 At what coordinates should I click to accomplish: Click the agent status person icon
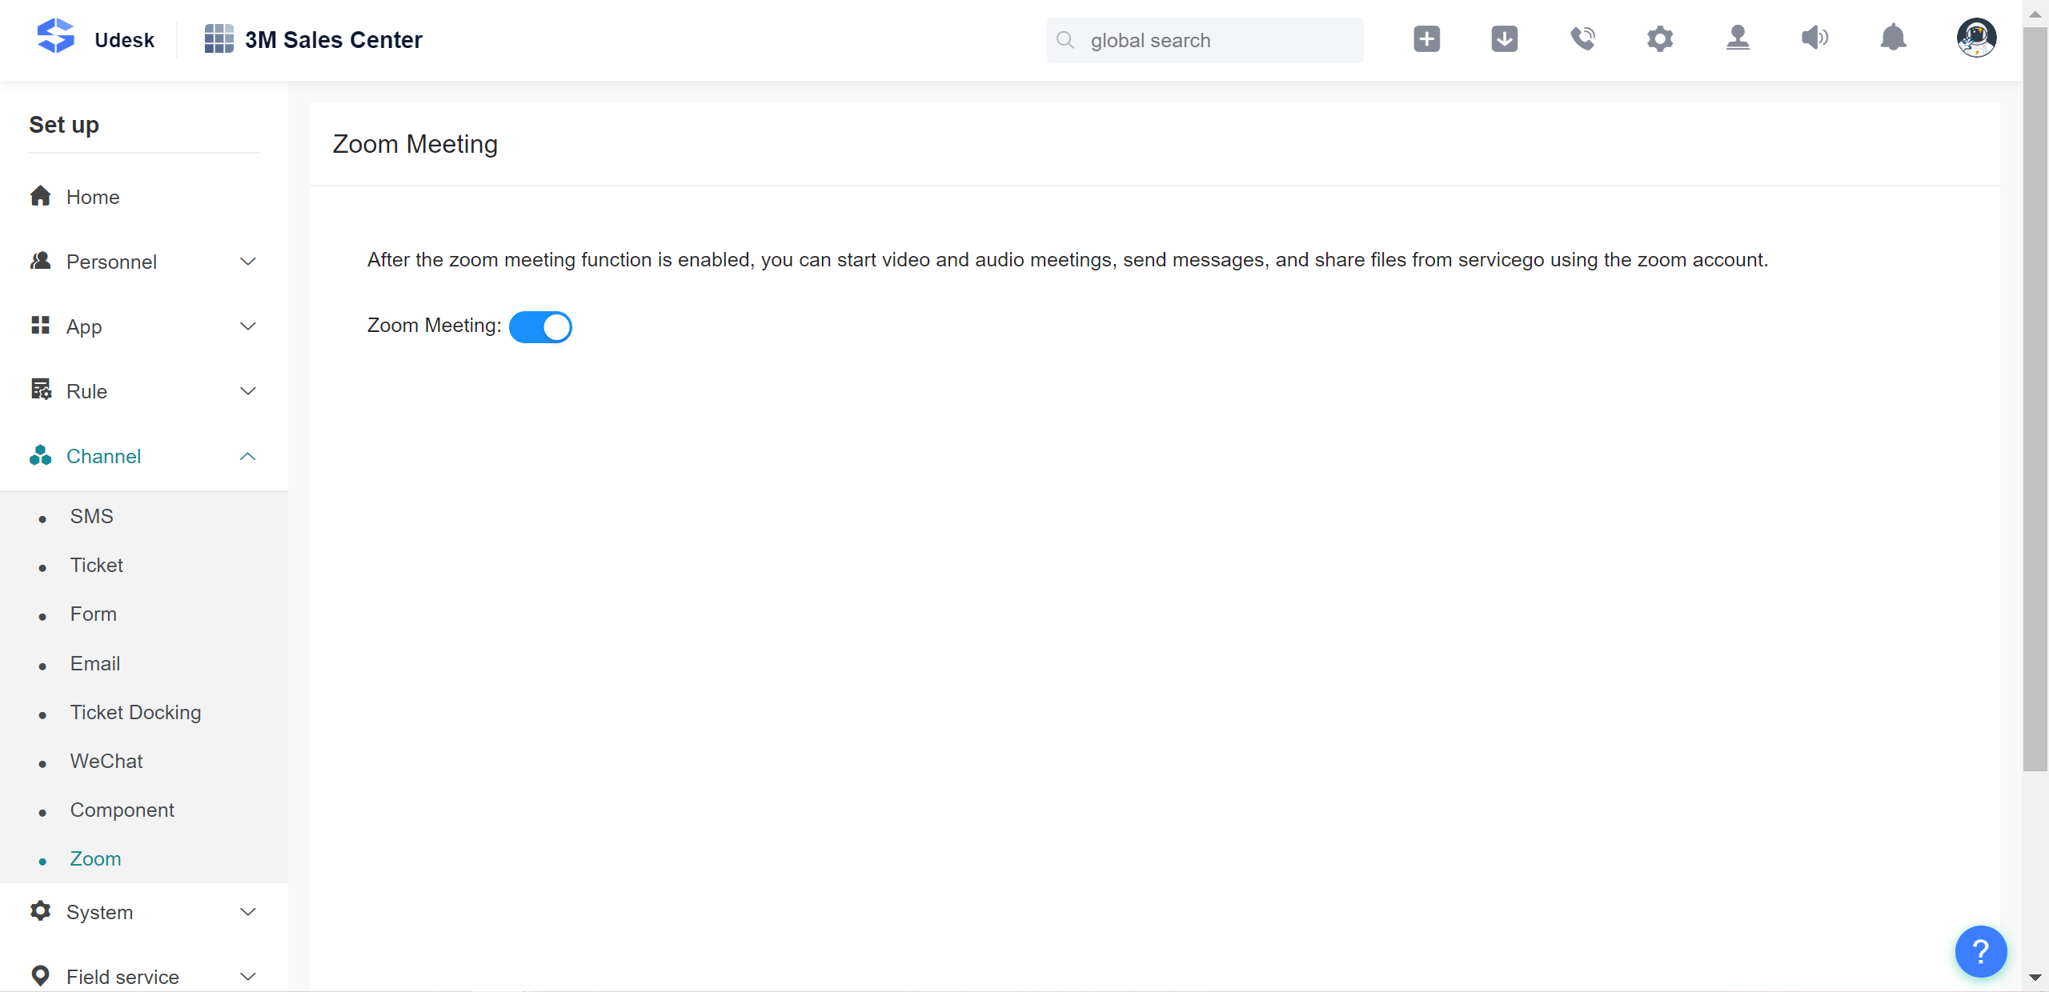tap(1738, 38)
